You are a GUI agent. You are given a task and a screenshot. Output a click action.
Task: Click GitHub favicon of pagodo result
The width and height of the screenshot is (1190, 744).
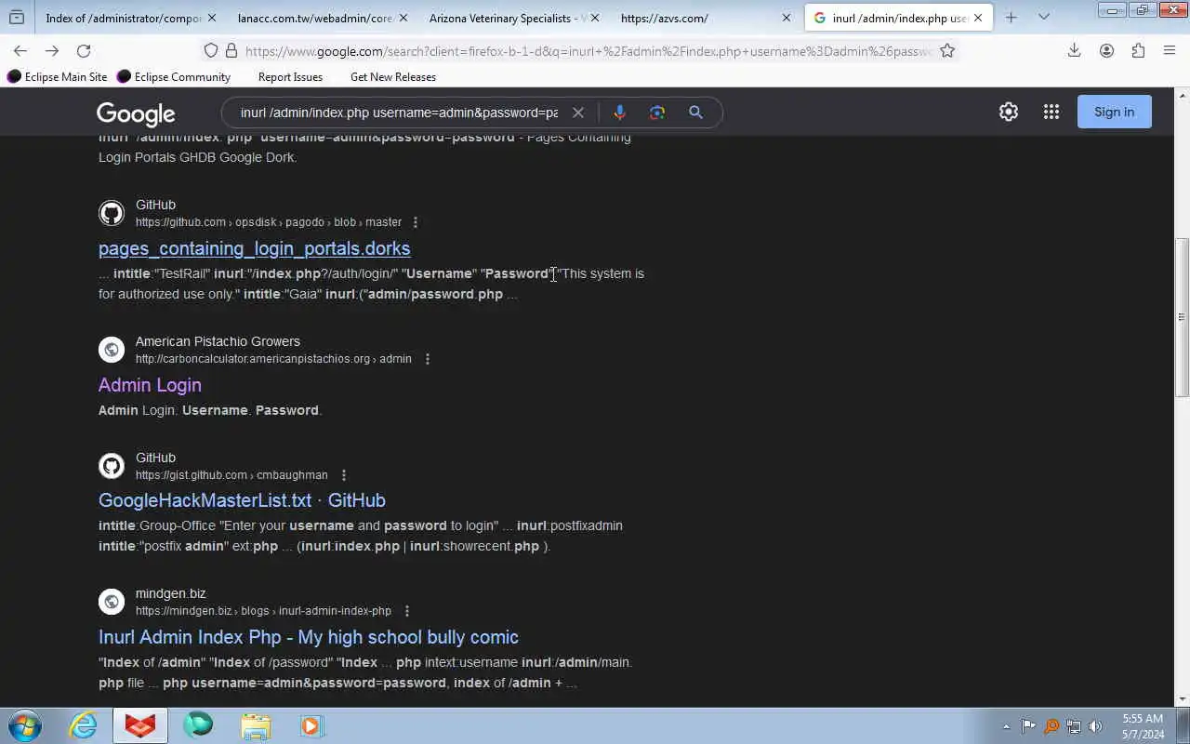[112, 213]
